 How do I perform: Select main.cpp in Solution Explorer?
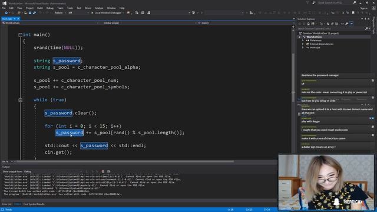(x=315, y=48)
